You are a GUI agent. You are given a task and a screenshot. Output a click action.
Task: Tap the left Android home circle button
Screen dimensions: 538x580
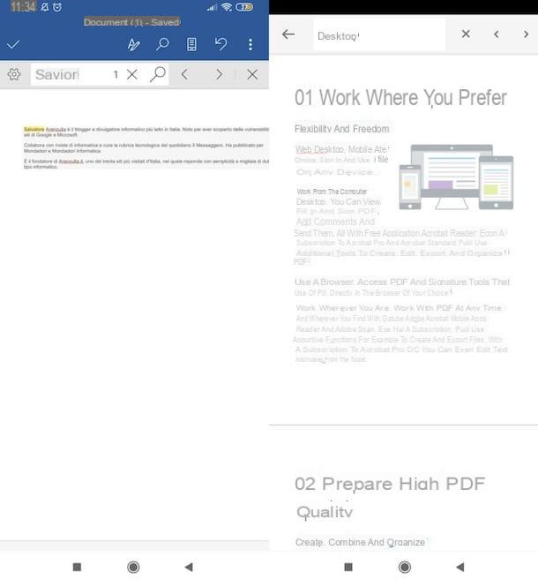click(133, 567)
